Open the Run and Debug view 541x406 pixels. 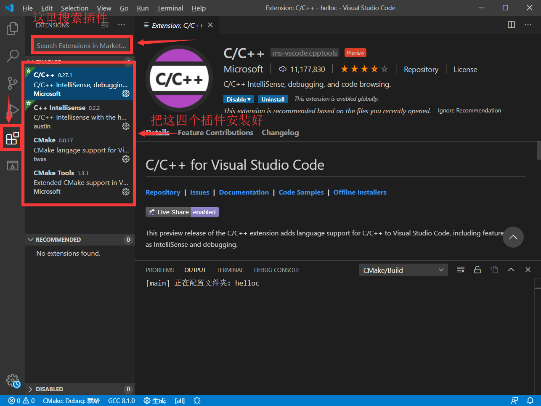(x=12, y=110)
